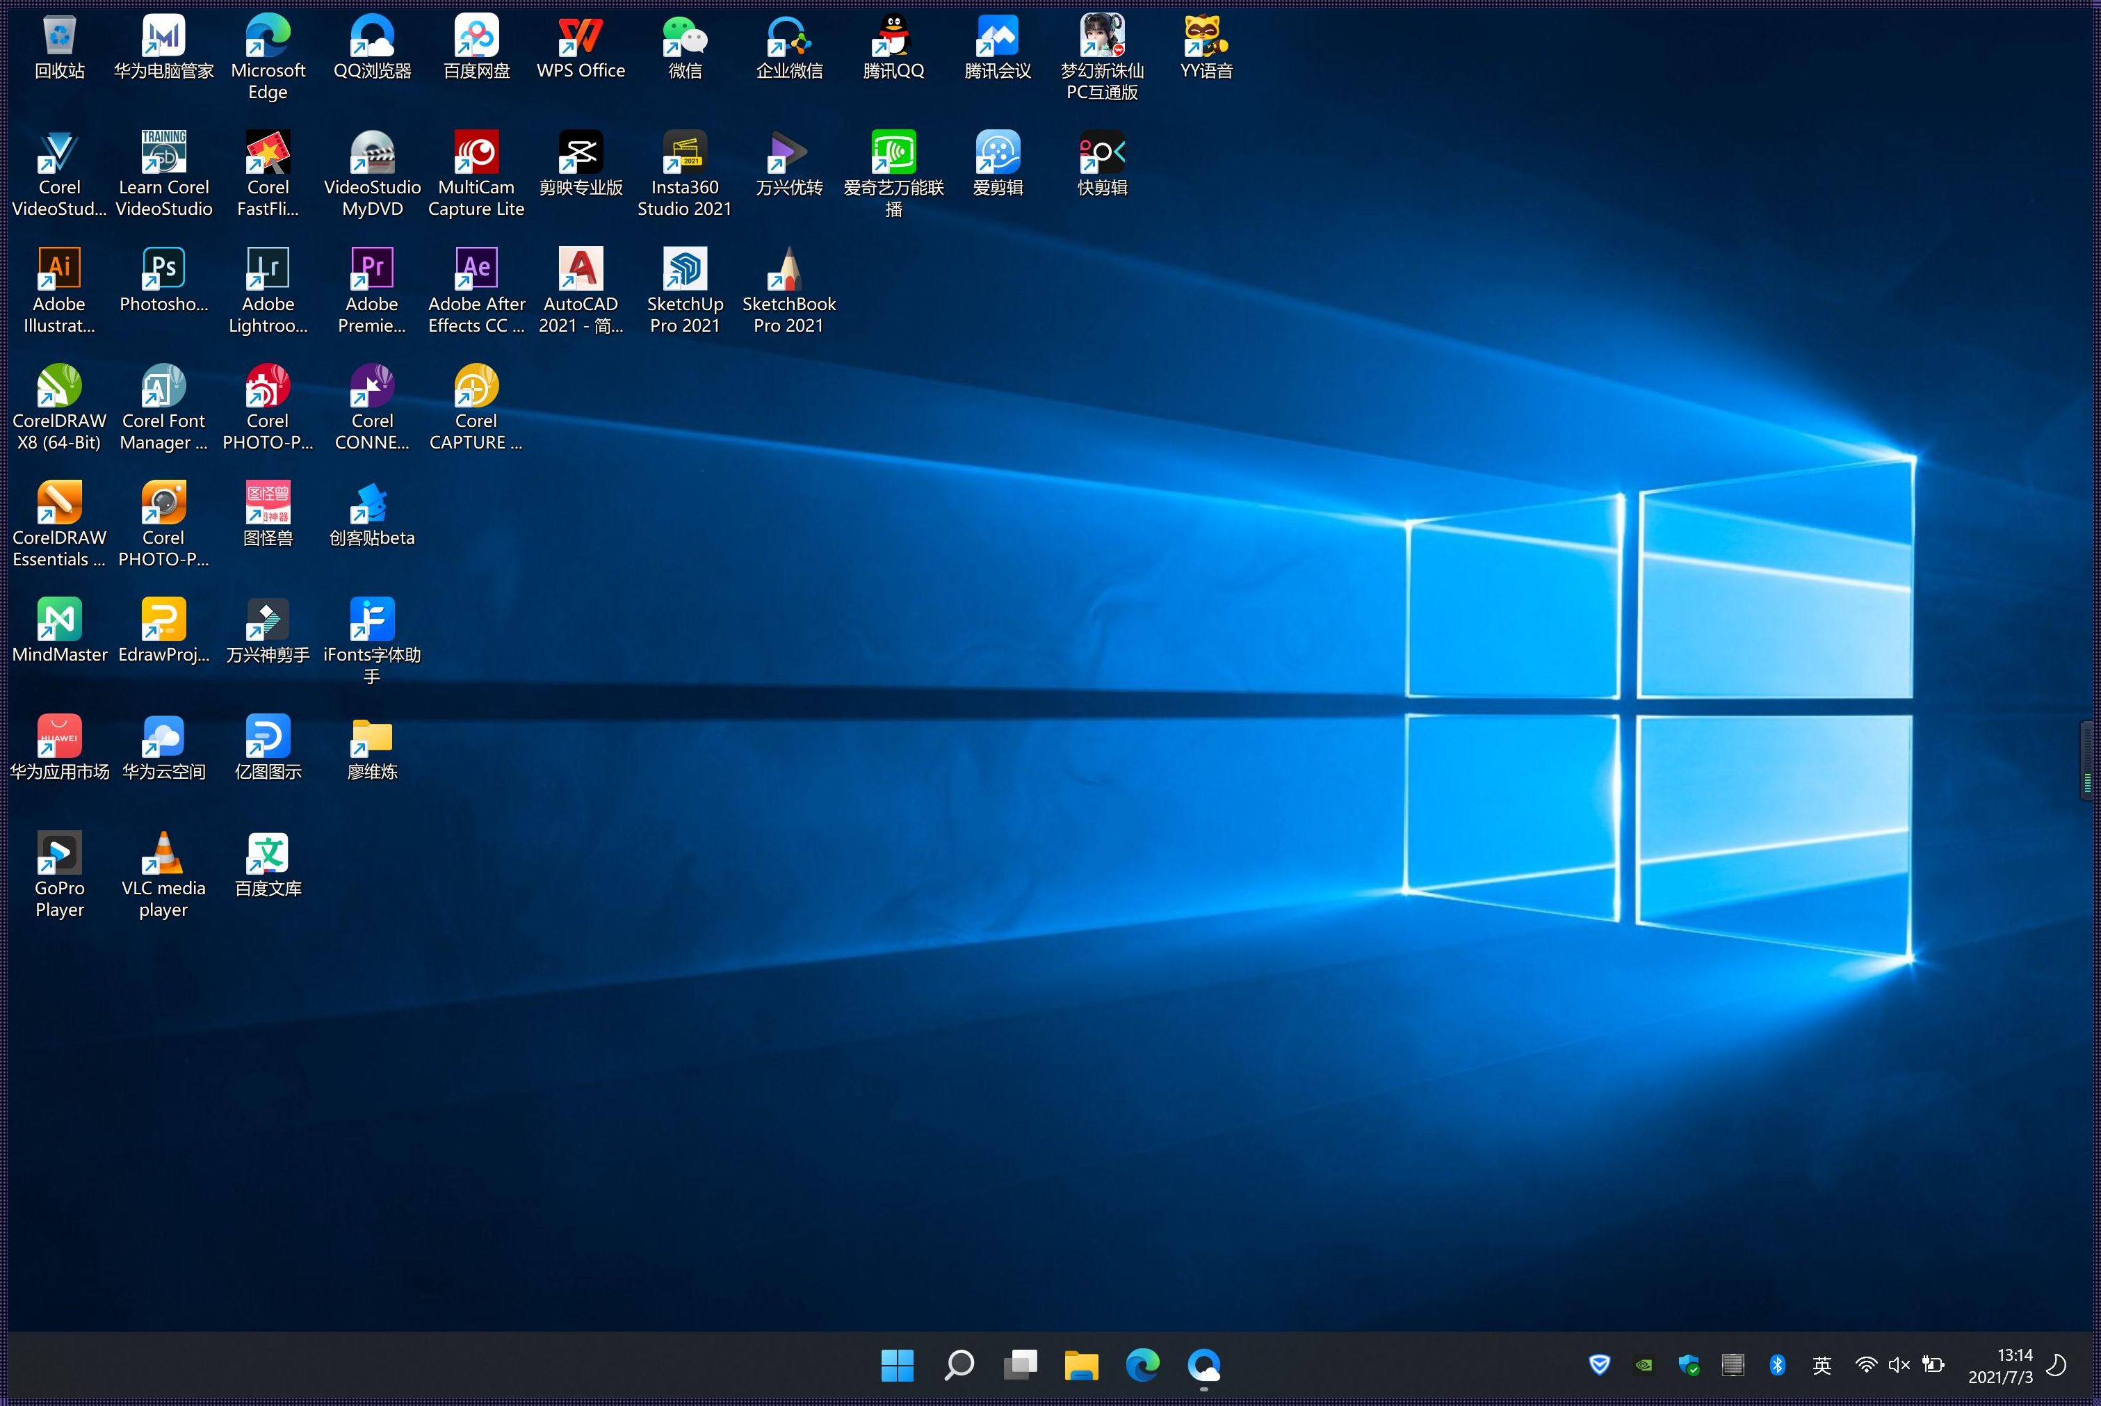Select iFonts字体助手 icon
The image size is (2101, 1406).
click(372, 620)
